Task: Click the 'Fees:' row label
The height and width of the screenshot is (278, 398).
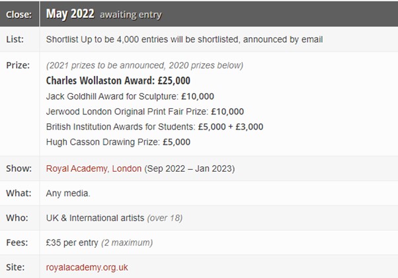Action: point(19,243)
